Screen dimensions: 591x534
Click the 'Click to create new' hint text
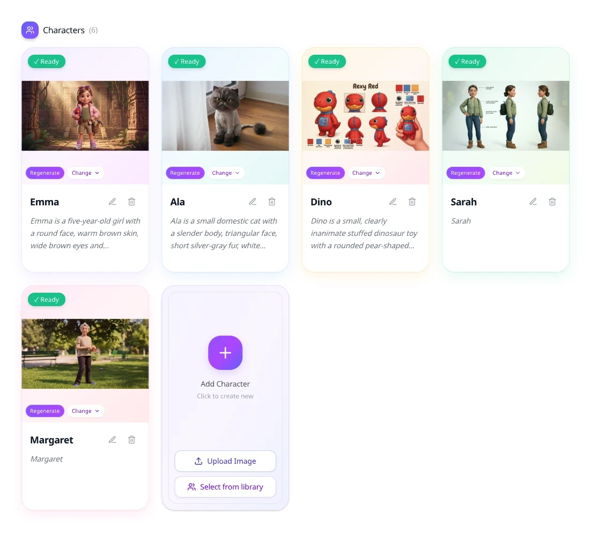pyautogui.click(x=225, y=396)
